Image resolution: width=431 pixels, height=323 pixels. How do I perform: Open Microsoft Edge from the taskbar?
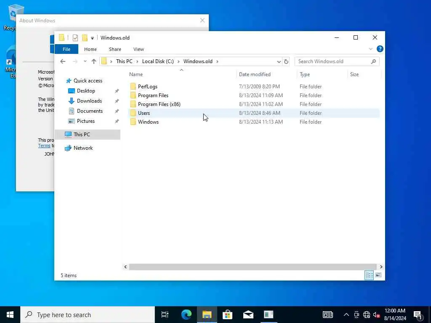tap(186, 315)
